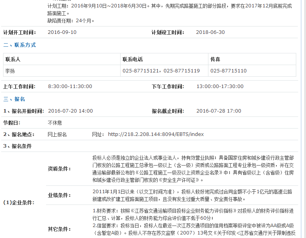Image resolution: width=306 pixels, height=238 pixels.
Task: Click the 不休息 holiday value
Action: click(x=55, y=123)
